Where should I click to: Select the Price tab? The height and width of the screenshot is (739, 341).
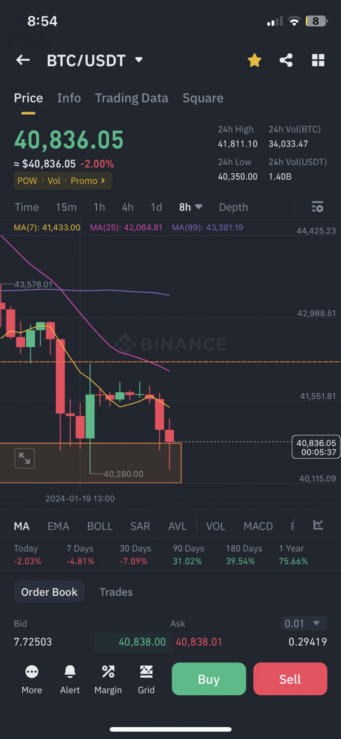click(28, 98)
